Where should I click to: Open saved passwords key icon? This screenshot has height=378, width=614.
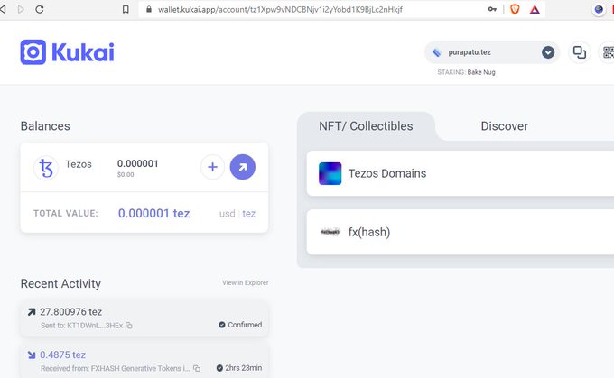click(x=492, y=9)
